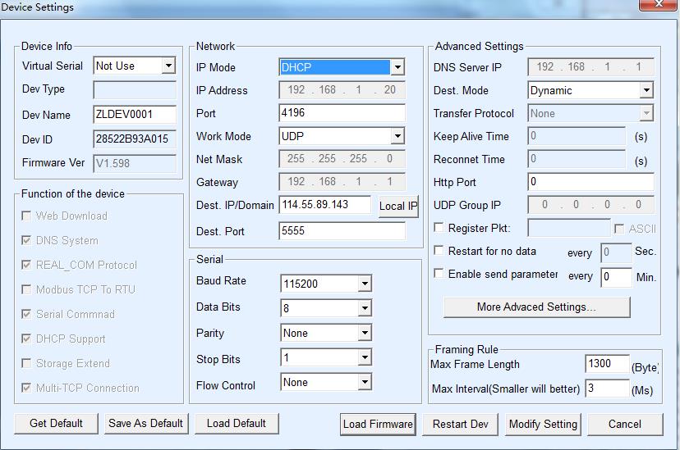The width and height of the screenshot is (680, 450).
Task: Open the Baud Rate dropdown list
Action: (x=364, y=284)
